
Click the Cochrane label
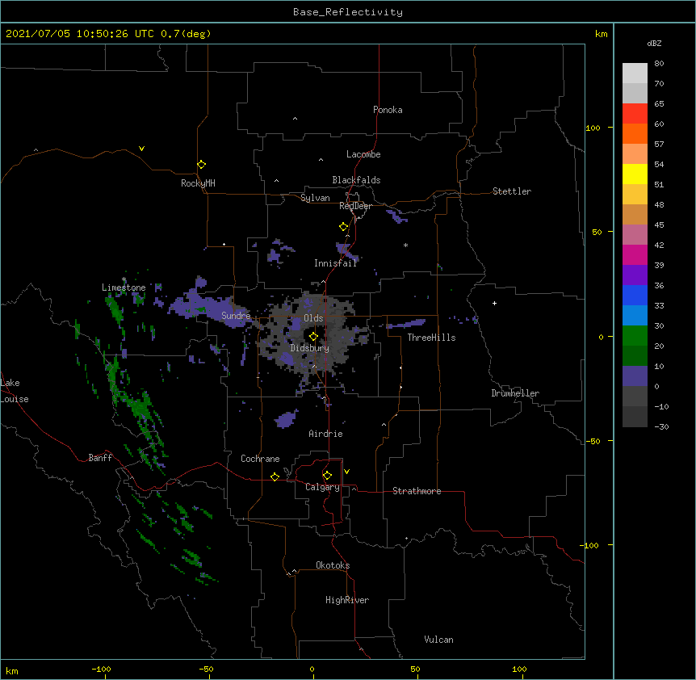(x=260, y=459)
